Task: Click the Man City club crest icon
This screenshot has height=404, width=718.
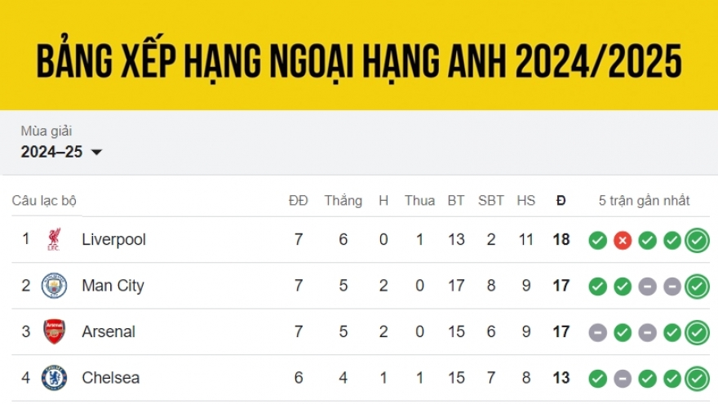Action: [54, 286]
